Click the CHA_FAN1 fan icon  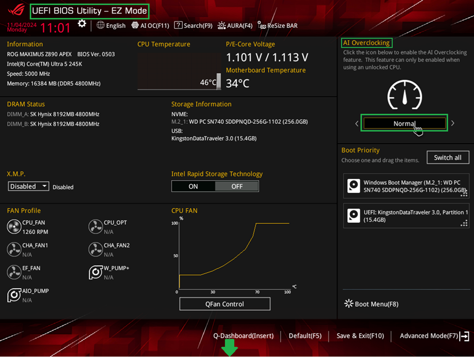[x=14, y=250]
